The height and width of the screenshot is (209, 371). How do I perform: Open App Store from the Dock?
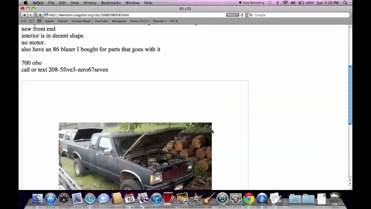(50, 198)
